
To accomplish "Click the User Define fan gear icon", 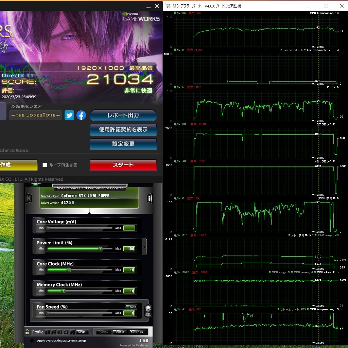I will [x=148, y=311].
